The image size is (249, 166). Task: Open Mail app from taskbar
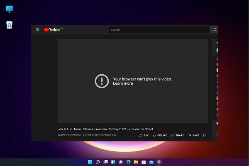point(151,162)
